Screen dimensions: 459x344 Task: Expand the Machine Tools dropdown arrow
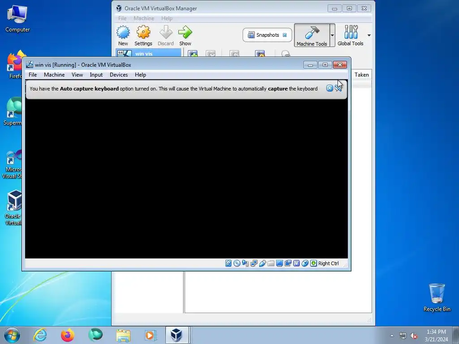pos(332,35)
